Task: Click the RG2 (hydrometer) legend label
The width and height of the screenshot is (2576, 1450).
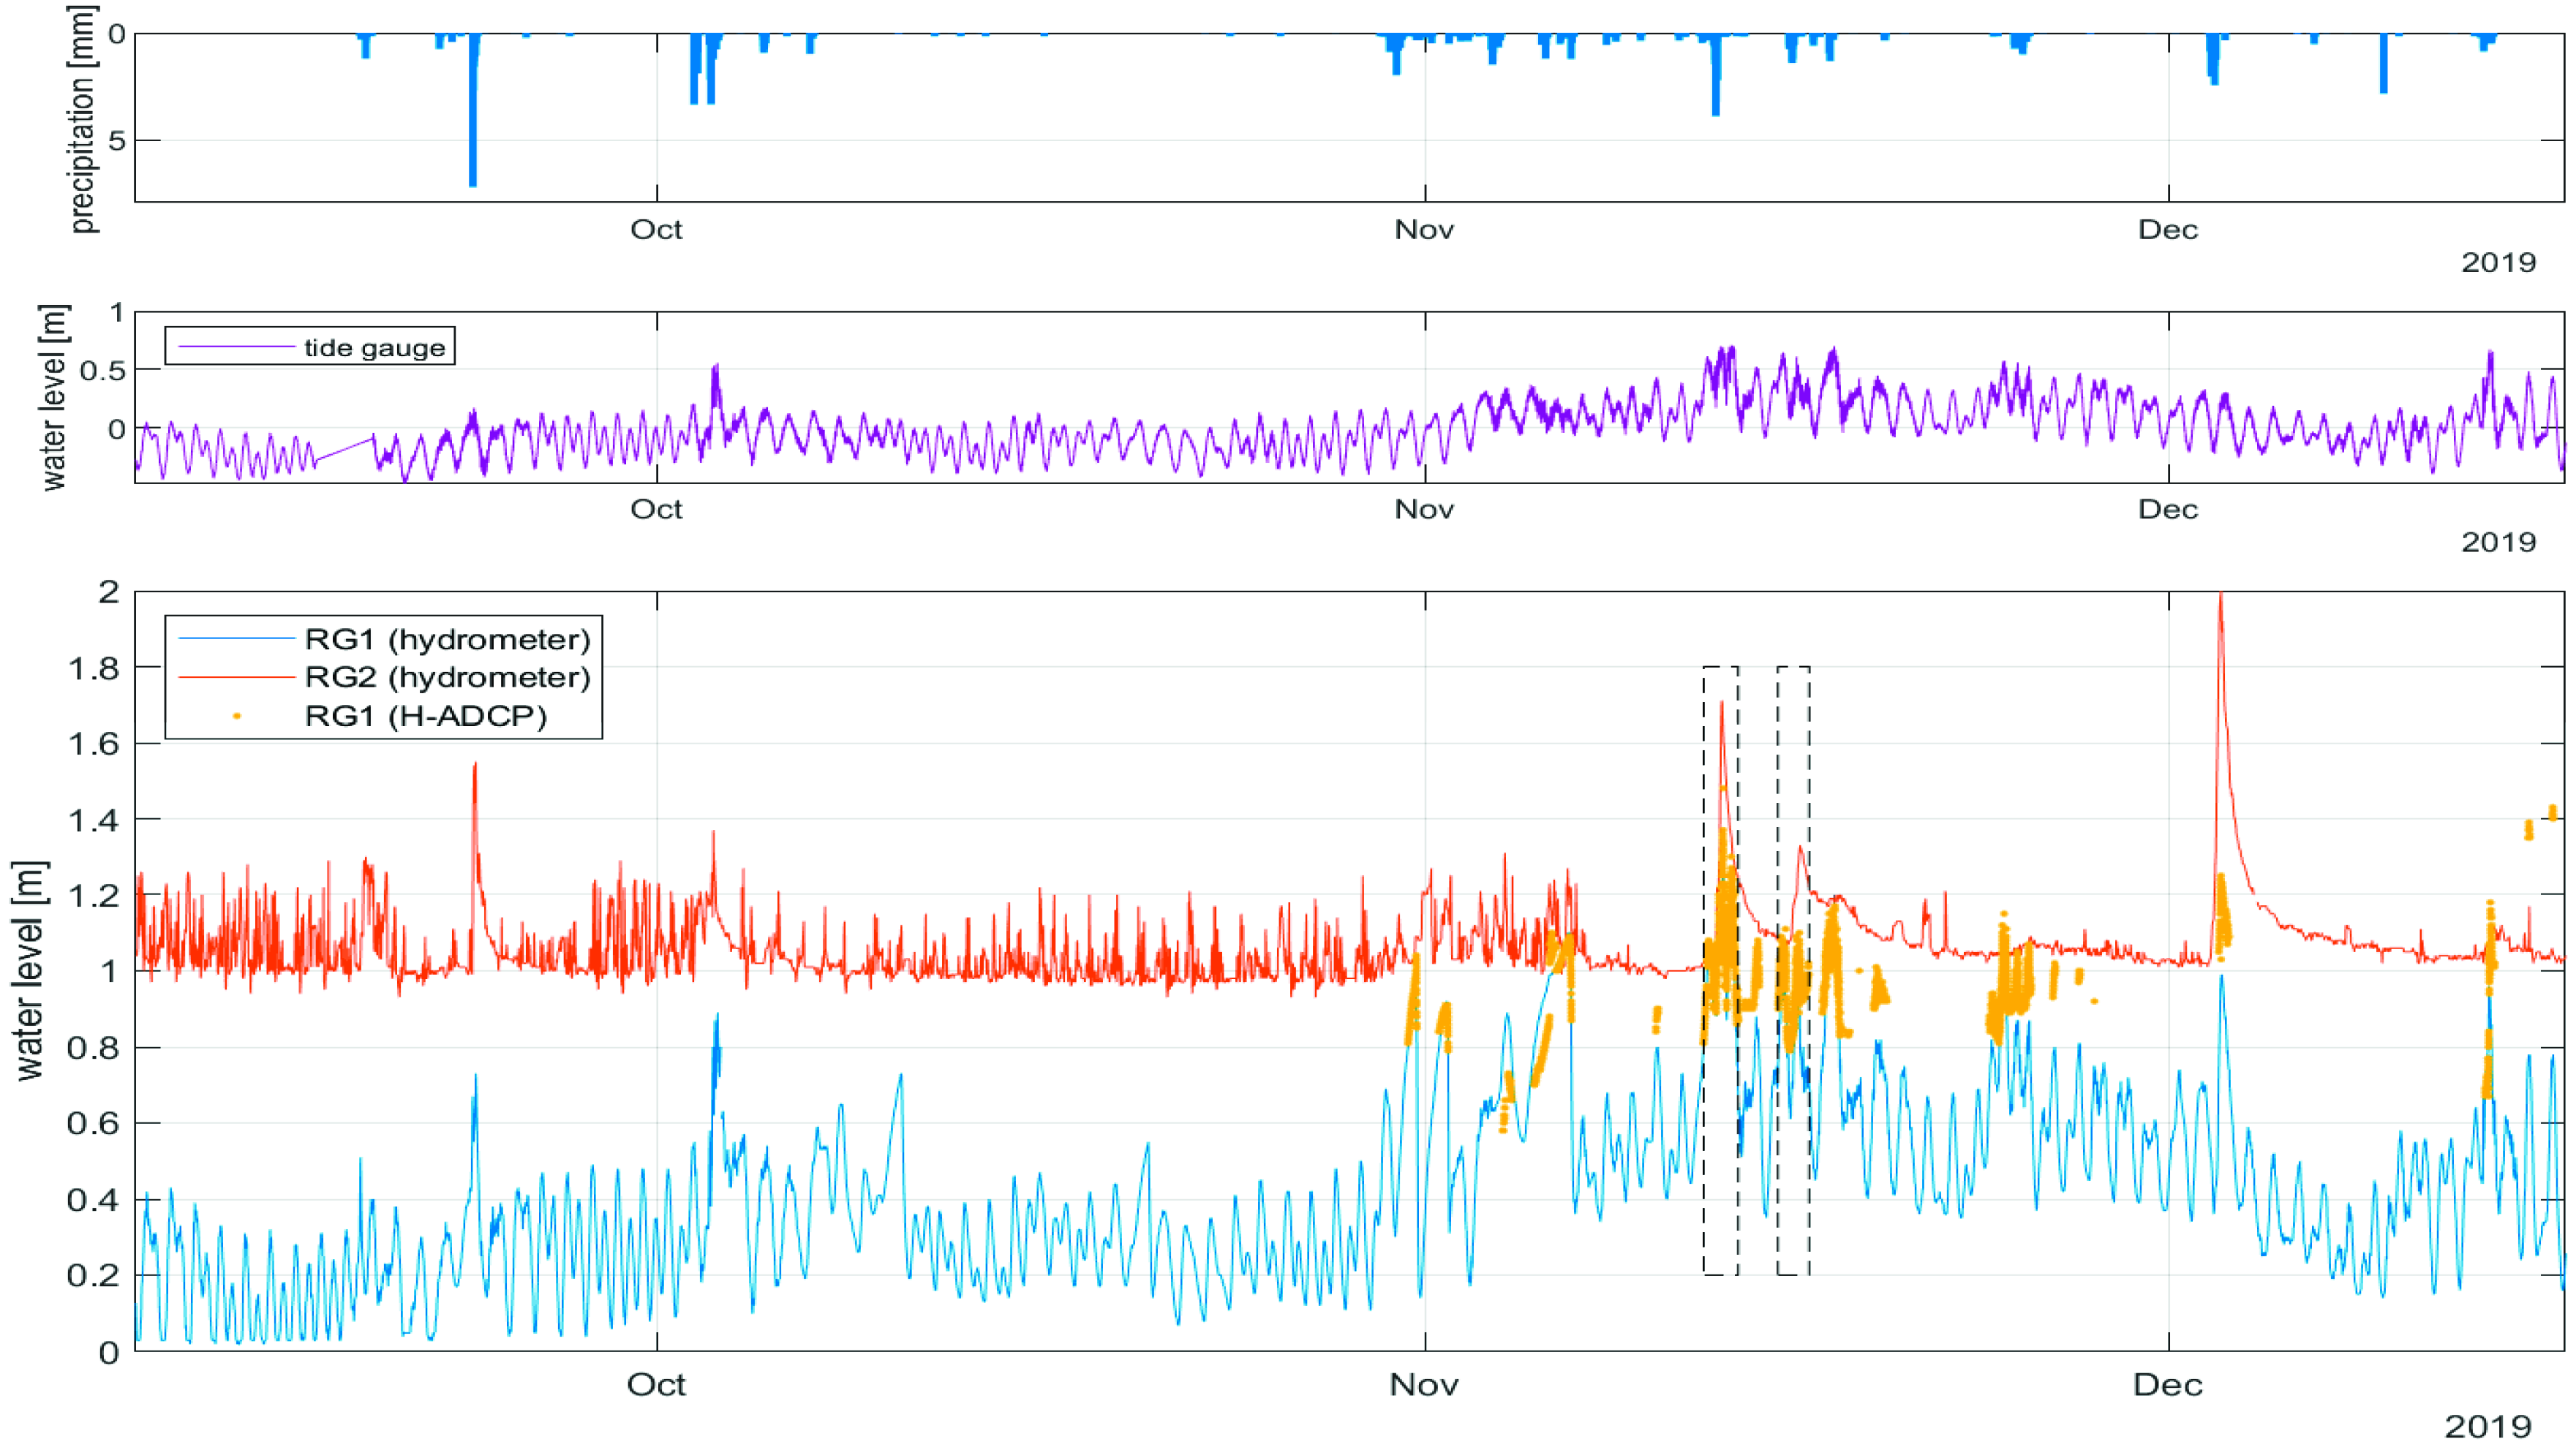Action: [x=447, y=677]
